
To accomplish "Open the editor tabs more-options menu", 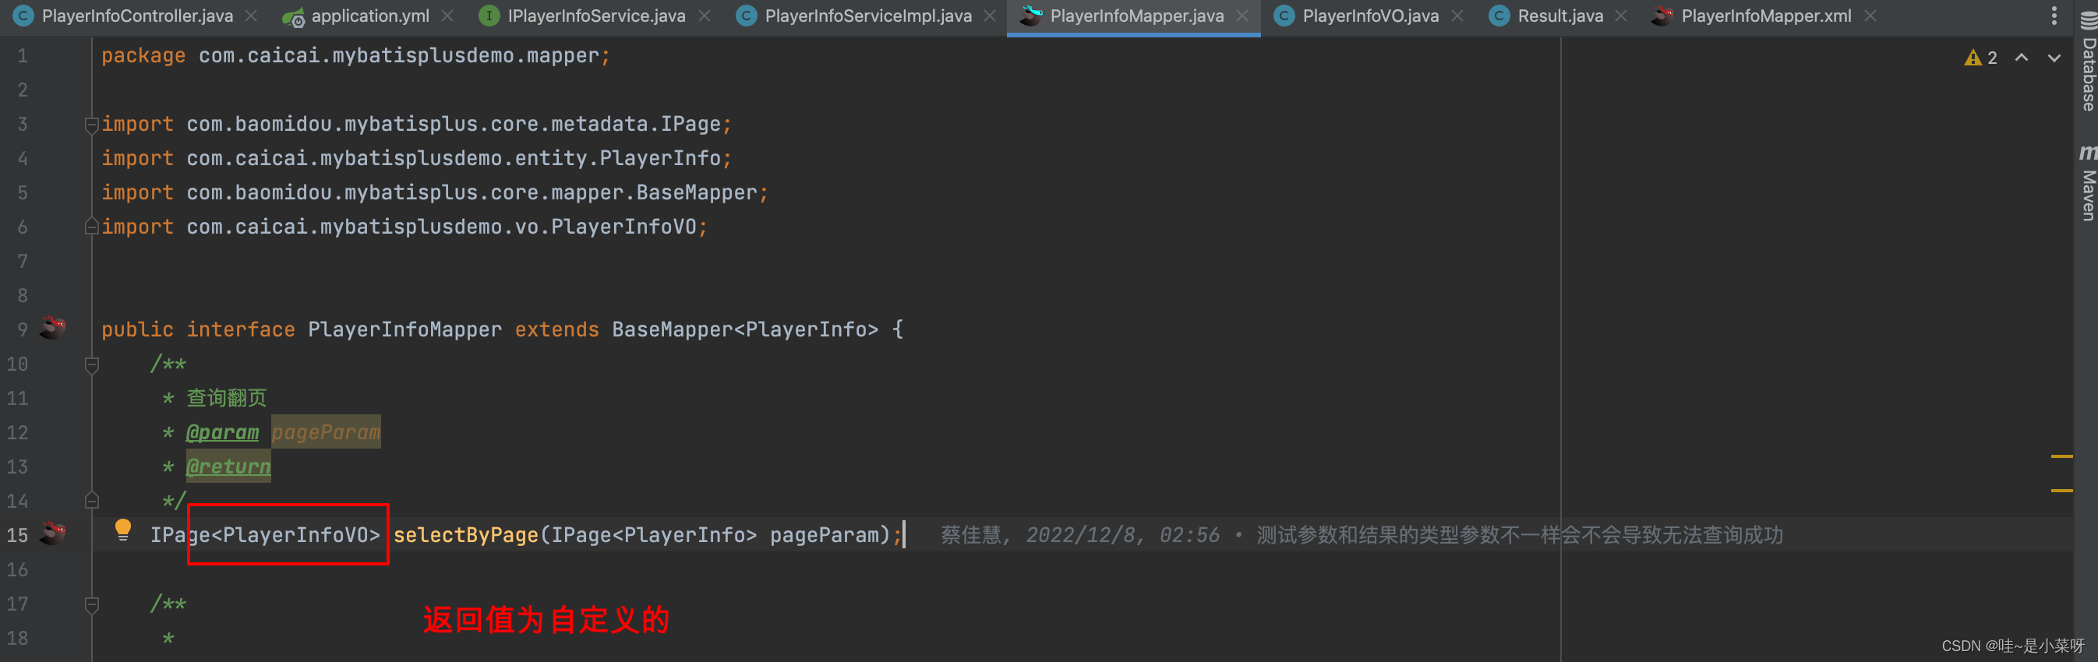I will [2054, 16].
